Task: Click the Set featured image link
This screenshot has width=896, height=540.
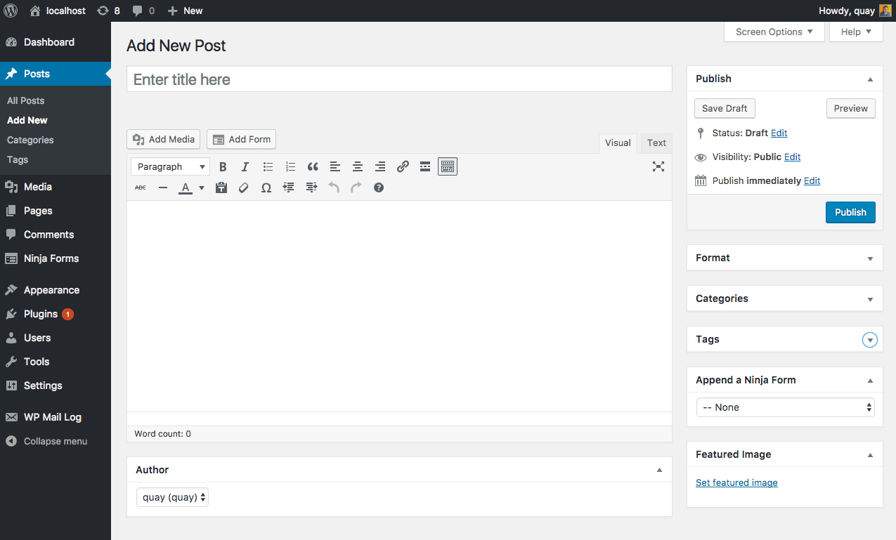Action: 736,483
